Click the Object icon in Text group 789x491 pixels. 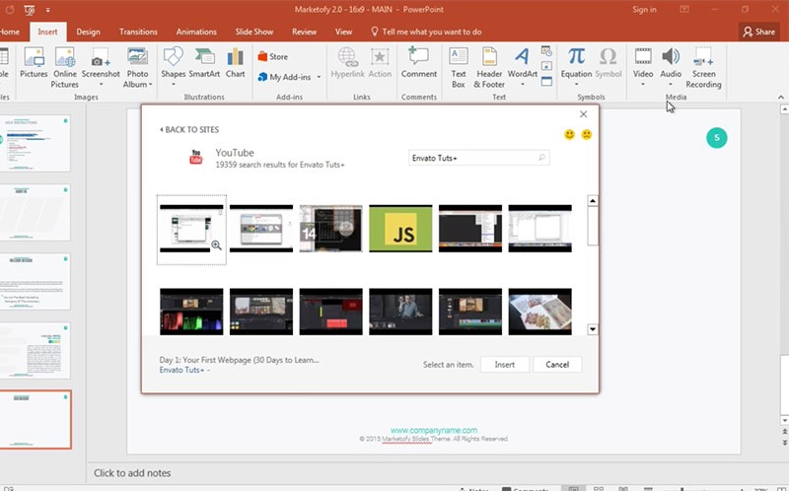coord(546,82)
